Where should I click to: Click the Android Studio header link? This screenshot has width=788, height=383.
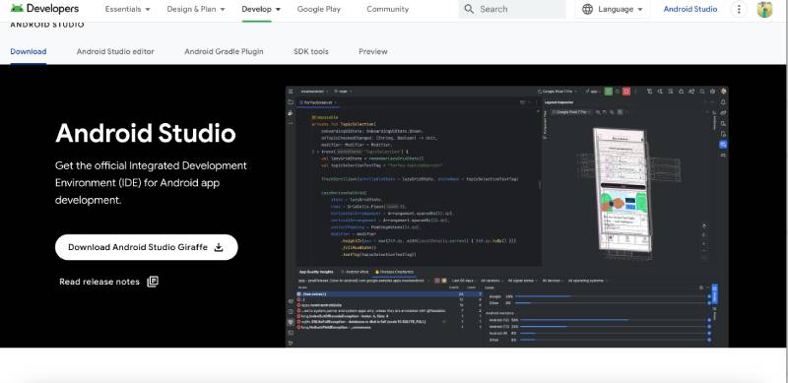coord(690,9)
